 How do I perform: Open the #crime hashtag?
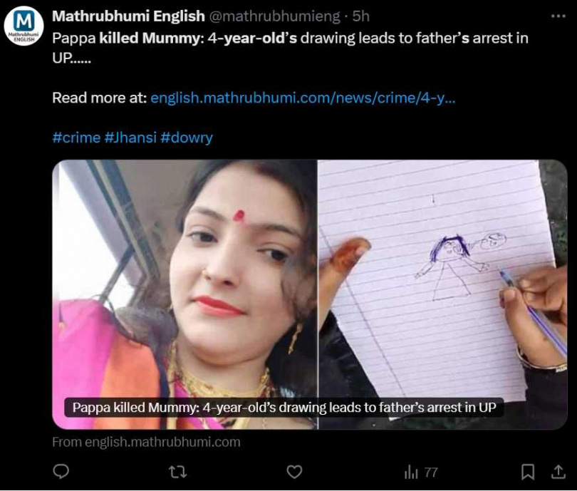click(x=76, y=138)
